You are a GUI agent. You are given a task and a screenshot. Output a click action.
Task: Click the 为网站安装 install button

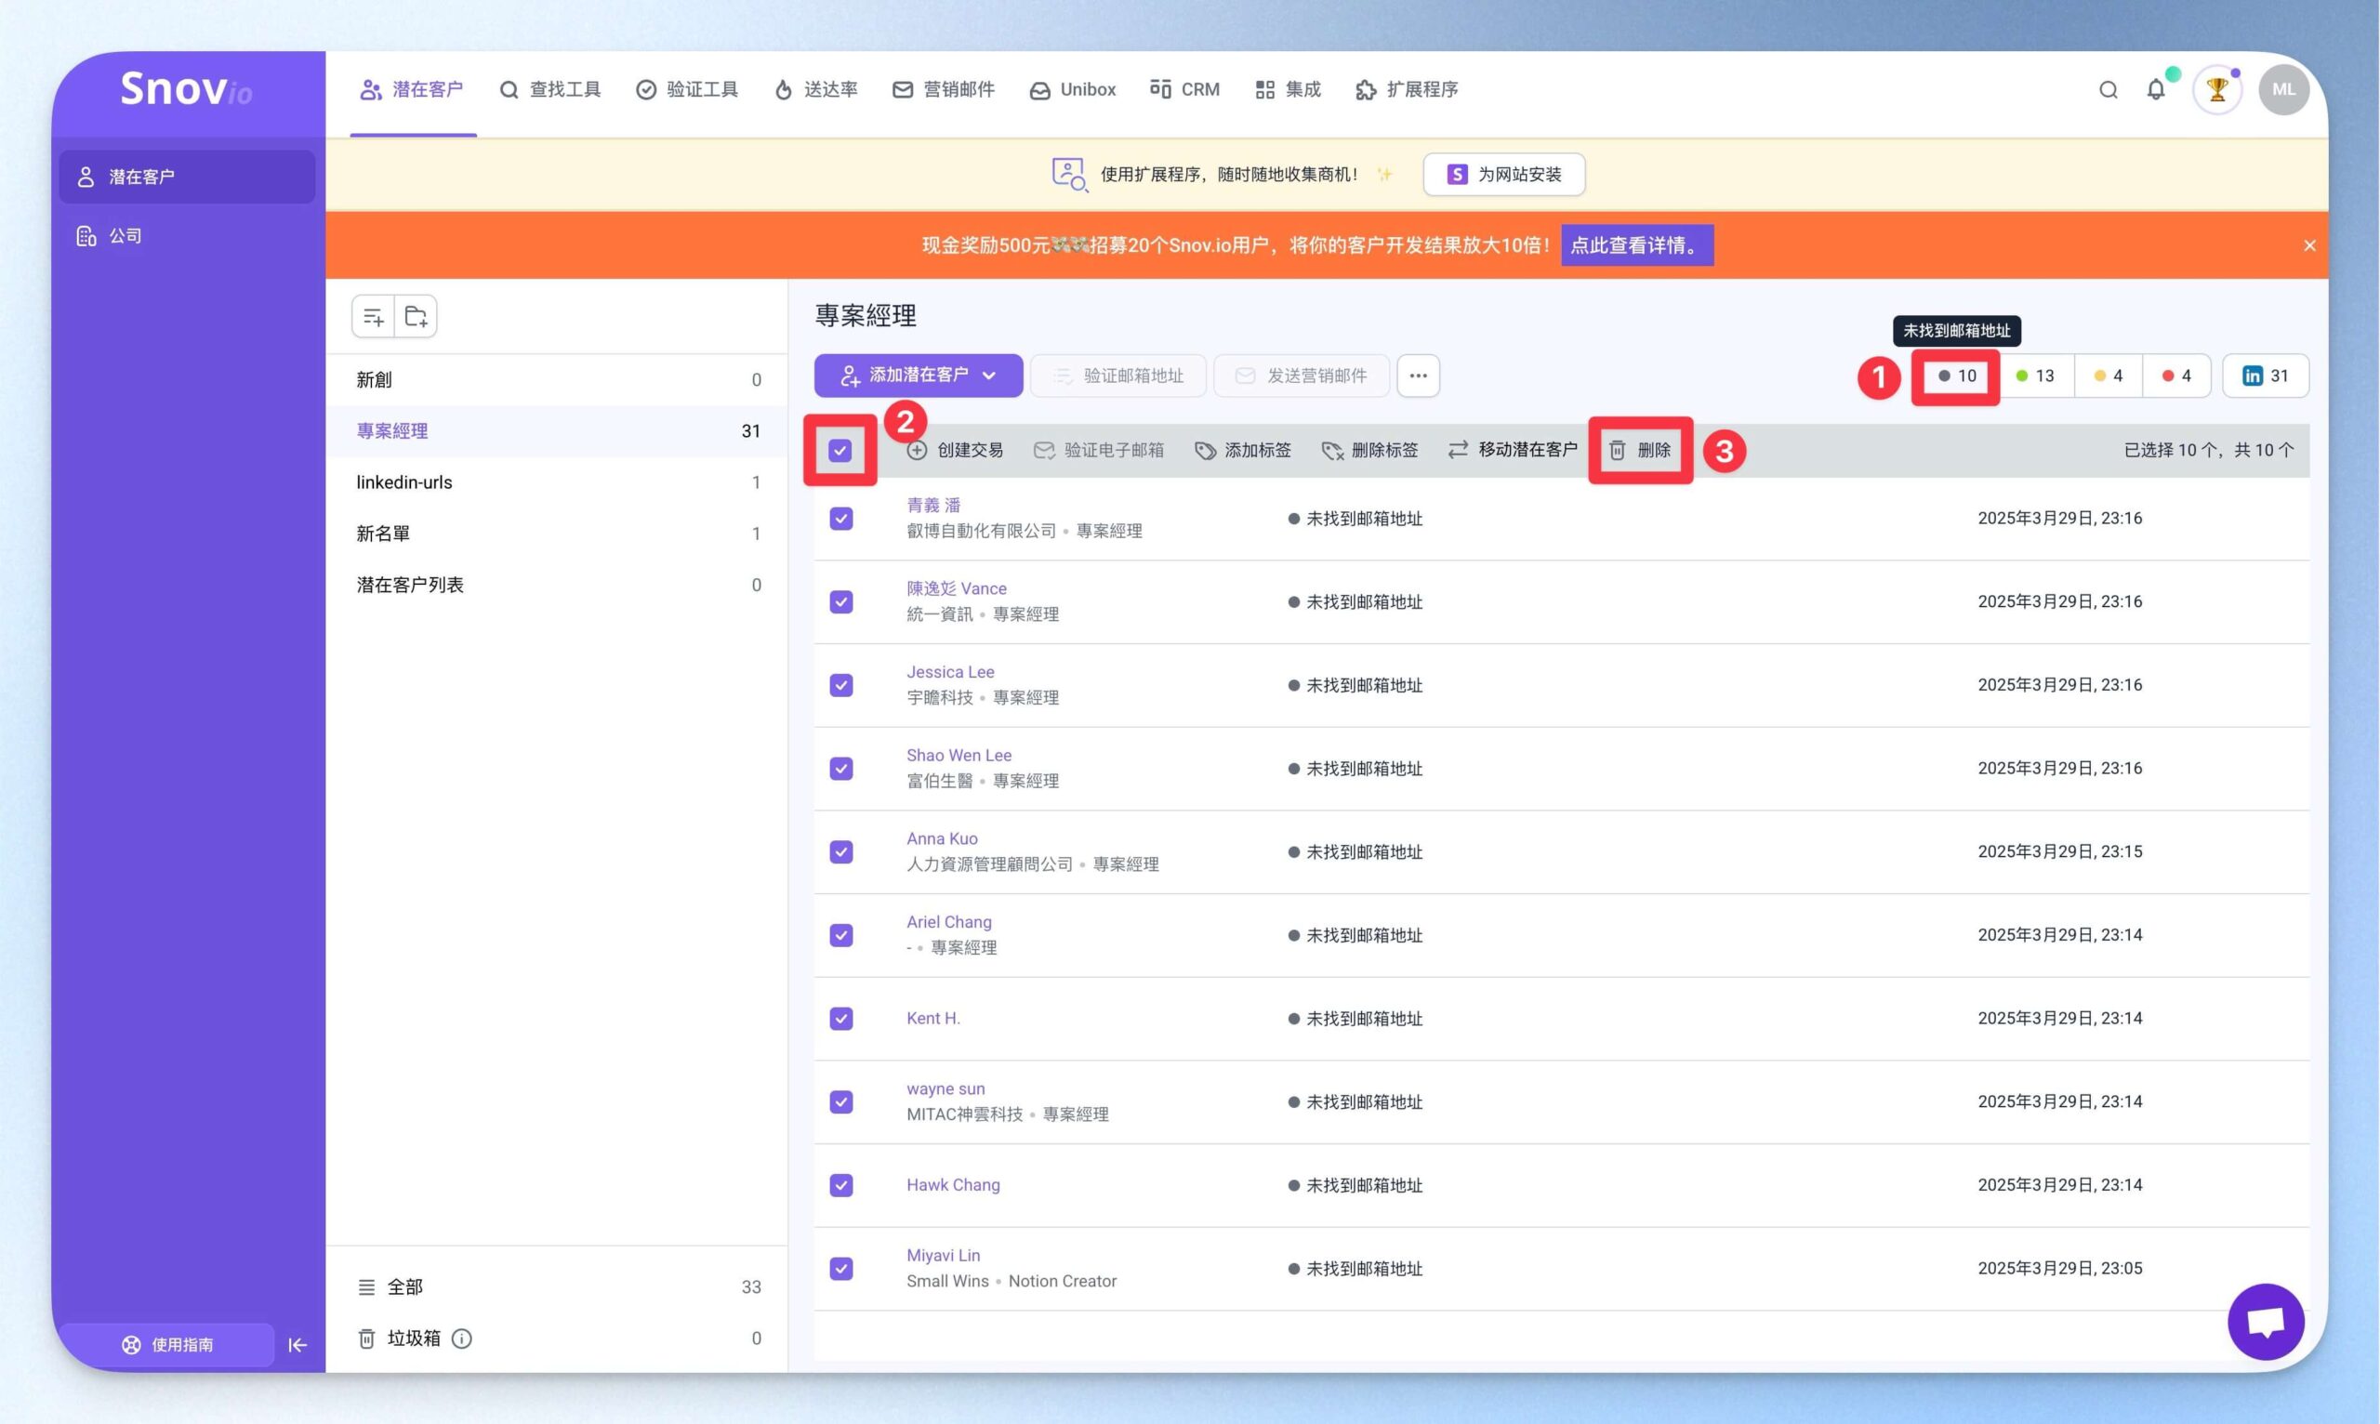[x=1504, y=175]
